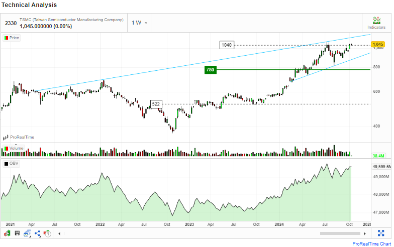
Task: Click the TSMC company name text
Action: [x=71, y=20]
